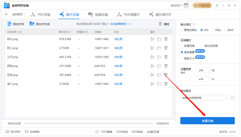Click the user avatar icon
Image resolution: width=241 pixels, height=137 pixels.
click(186, 5)
